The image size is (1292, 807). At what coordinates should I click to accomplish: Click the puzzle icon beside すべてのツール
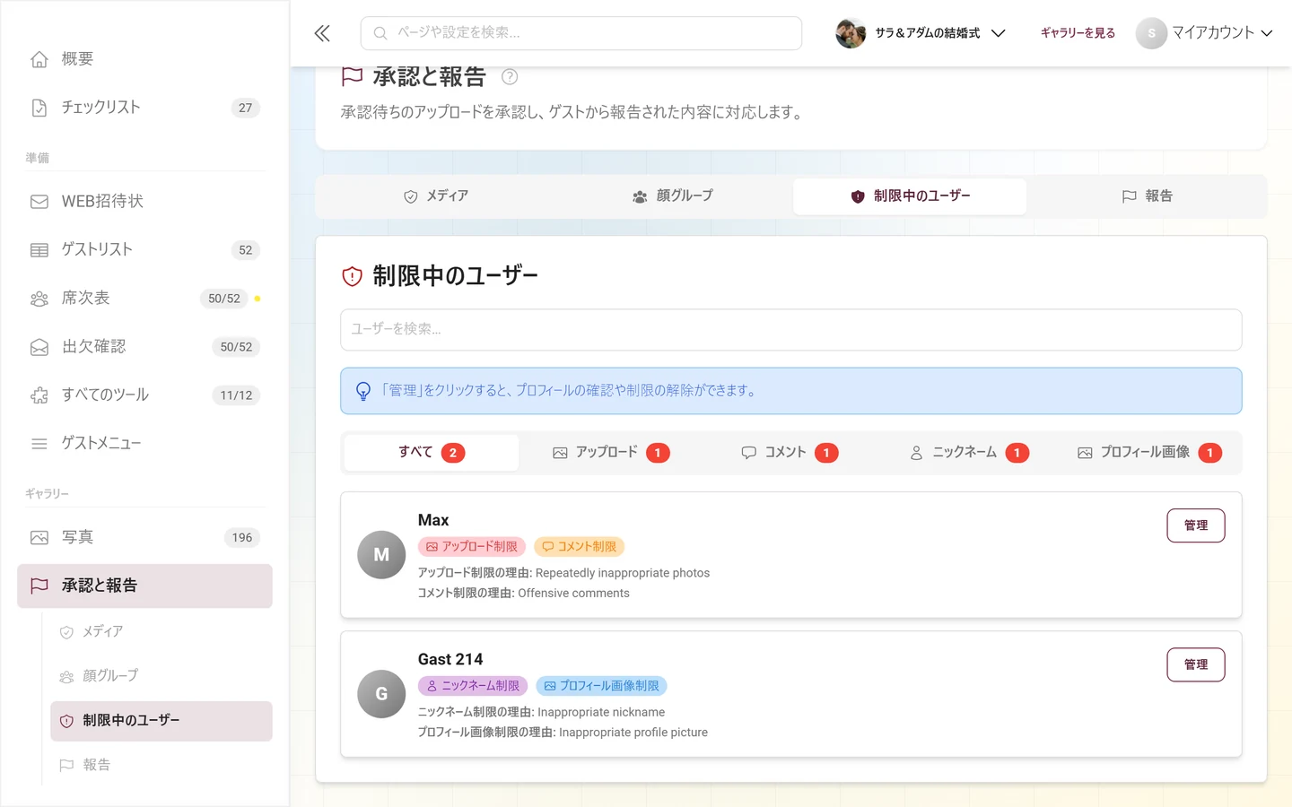click(x=39, y=395)
